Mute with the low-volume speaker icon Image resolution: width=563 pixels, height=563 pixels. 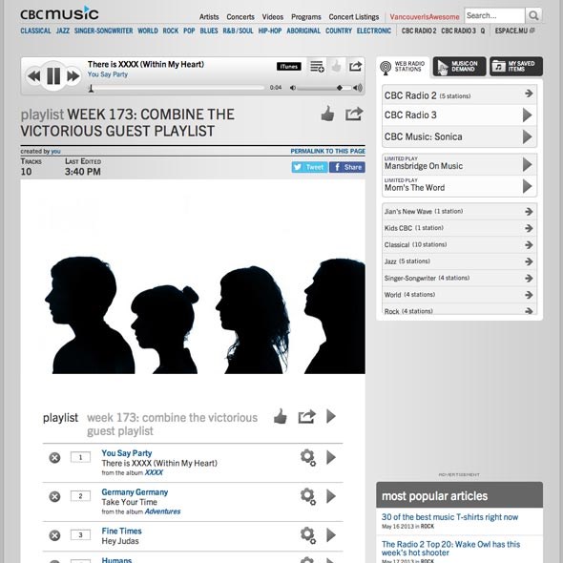pyautogui.click(x=293, y=88)
